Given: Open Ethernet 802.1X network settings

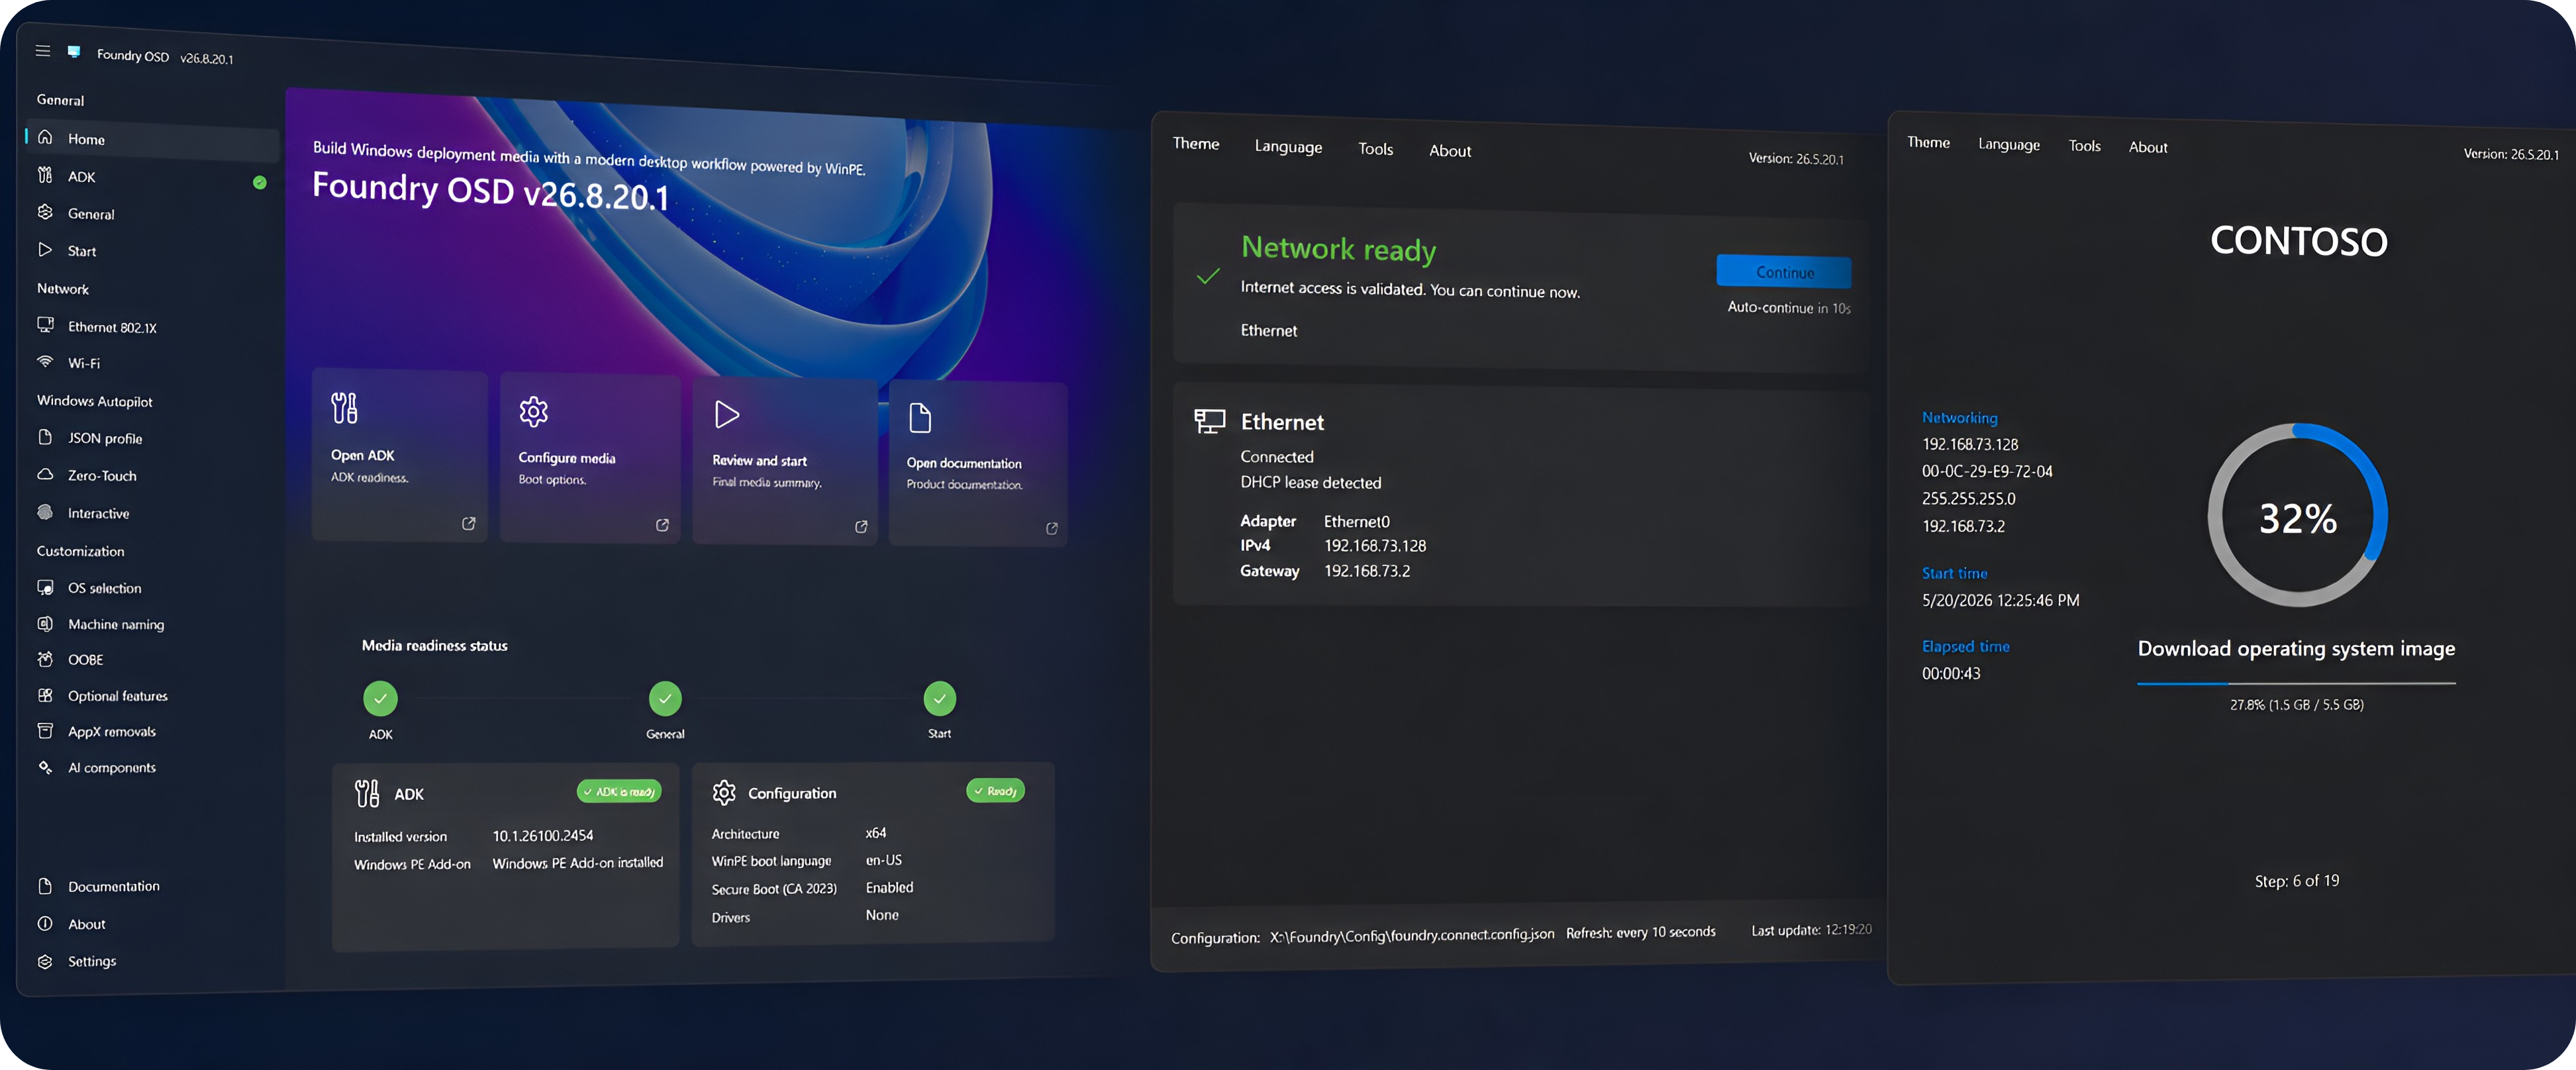Looking at the screenshot, I should tap(152, 327).
